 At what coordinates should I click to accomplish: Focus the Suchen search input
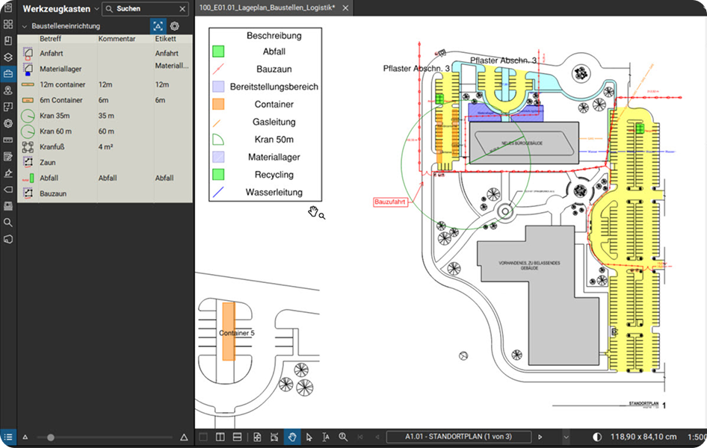[145, 8]
